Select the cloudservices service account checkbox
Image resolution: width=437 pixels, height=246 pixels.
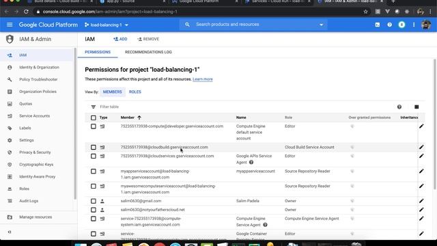coord(94,156)
